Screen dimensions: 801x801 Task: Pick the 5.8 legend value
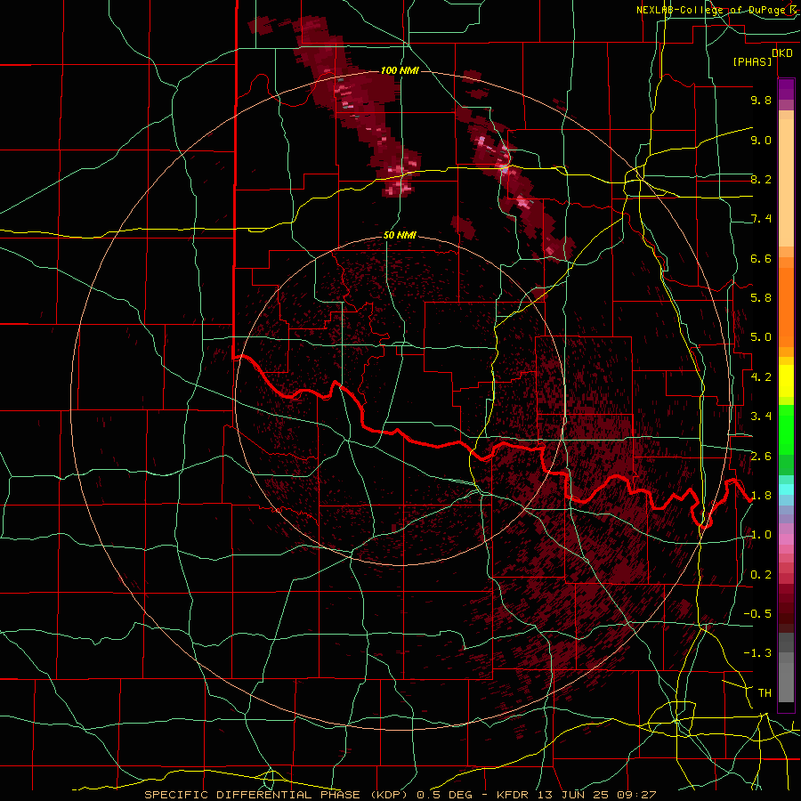click(761, 298)
